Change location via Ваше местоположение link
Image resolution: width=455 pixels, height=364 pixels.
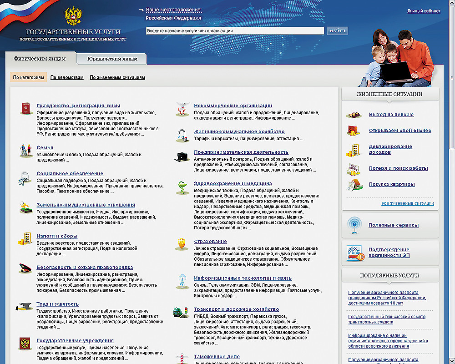pyautogui.click(x=173, y=10)
